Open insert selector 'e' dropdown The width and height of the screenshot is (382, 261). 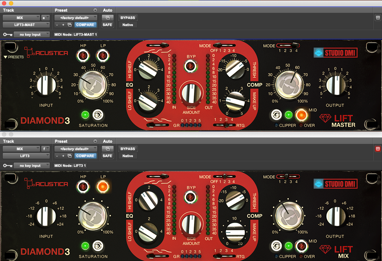[x=45, y=18]
